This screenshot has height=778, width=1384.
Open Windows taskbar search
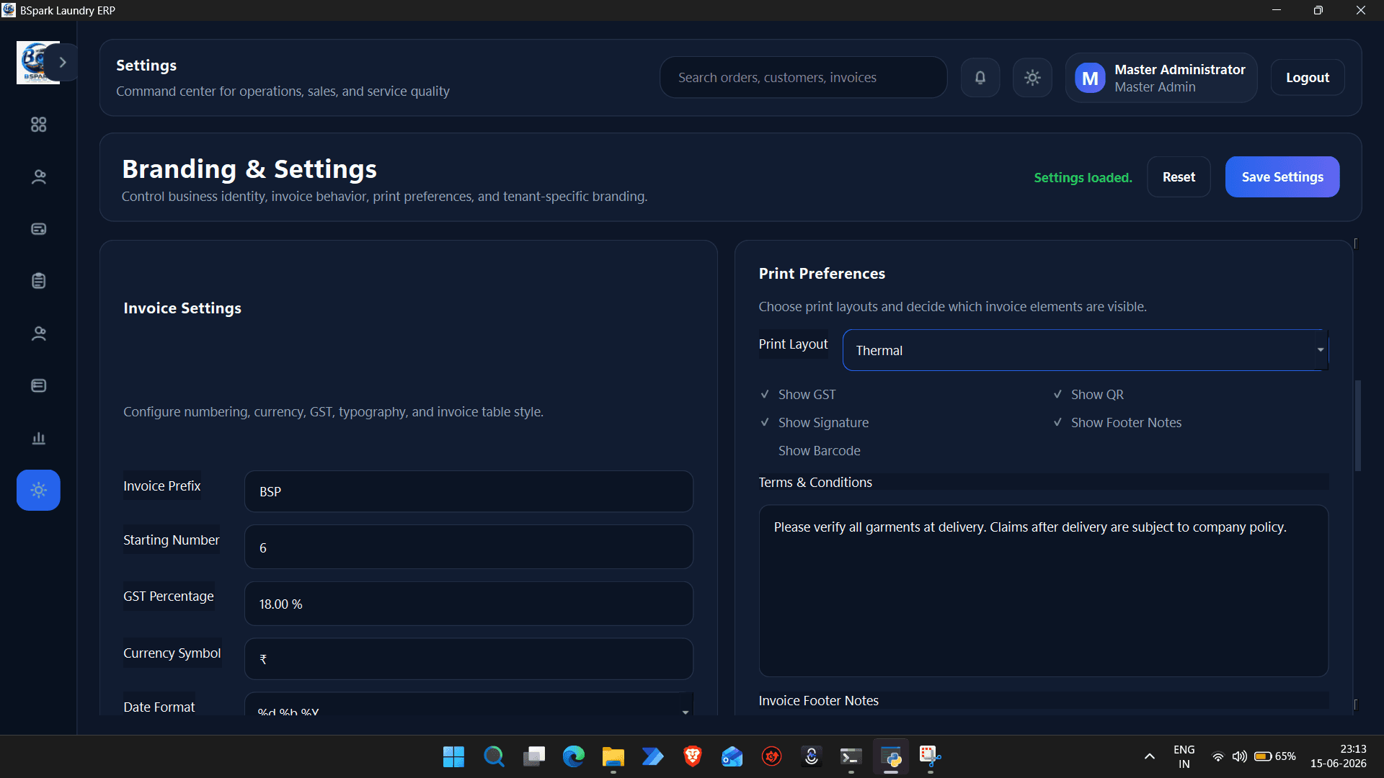494,756
